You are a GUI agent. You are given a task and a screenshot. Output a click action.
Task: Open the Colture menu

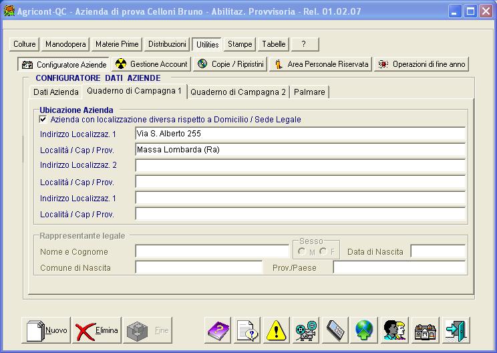pyautogui.click(x=25, y=44)
